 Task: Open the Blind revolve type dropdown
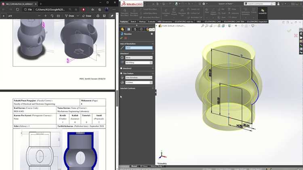pyautogui.click(x=139, y=58)
